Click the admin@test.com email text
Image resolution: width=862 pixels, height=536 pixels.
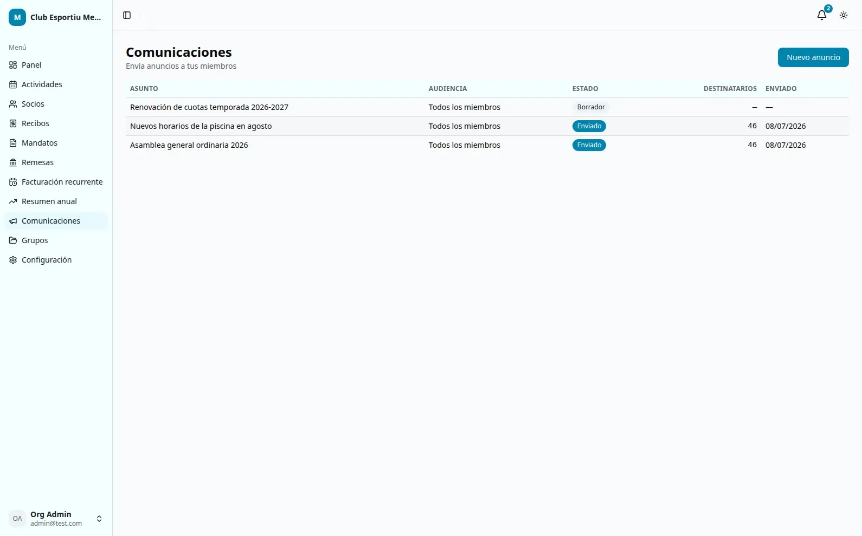tap(56, 524)
